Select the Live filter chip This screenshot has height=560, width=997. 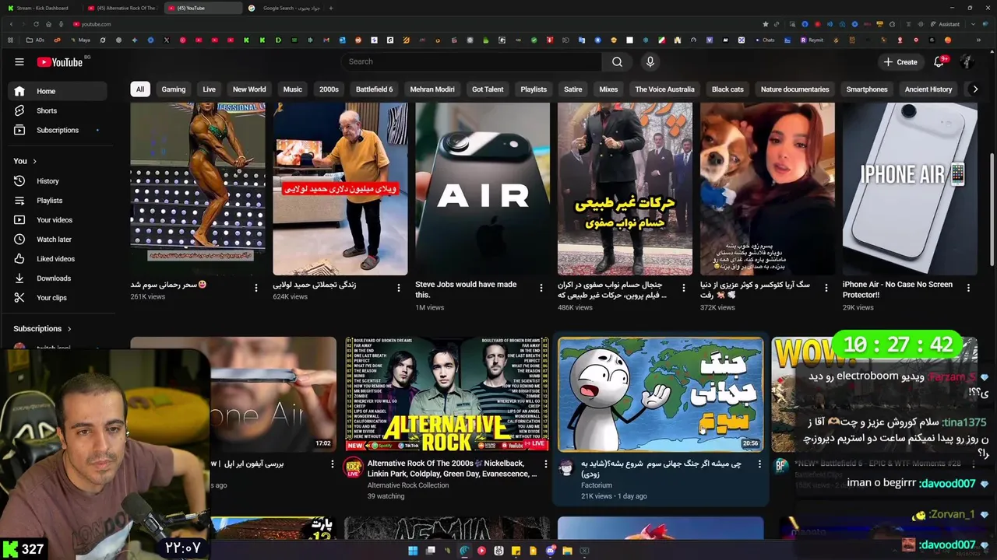[x=209, y=89]
